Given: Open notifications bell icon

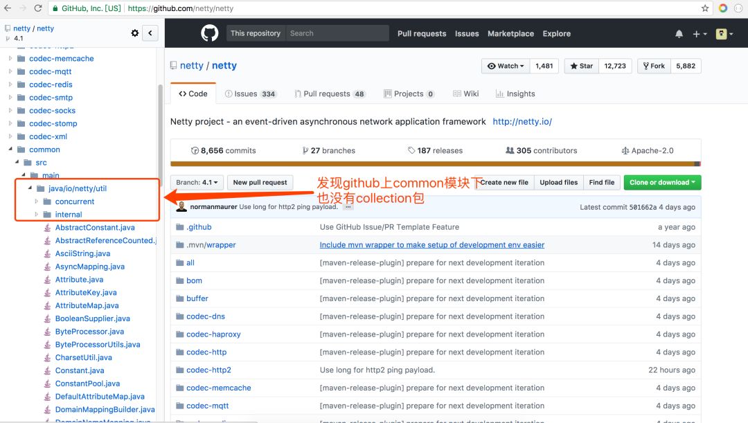Looking at the screenshot, I should [679, 34].
